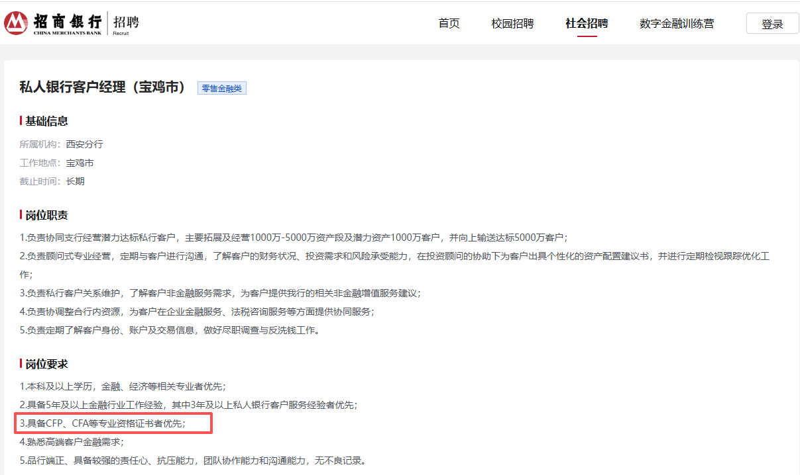The width and height of the screenshot is (800, 475).
Task: Select the 社会招聘 navigation tab
Action: coord(587,23)
